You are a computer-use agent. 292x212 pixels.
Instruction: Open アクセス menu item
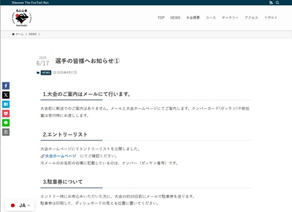(251, 18)
